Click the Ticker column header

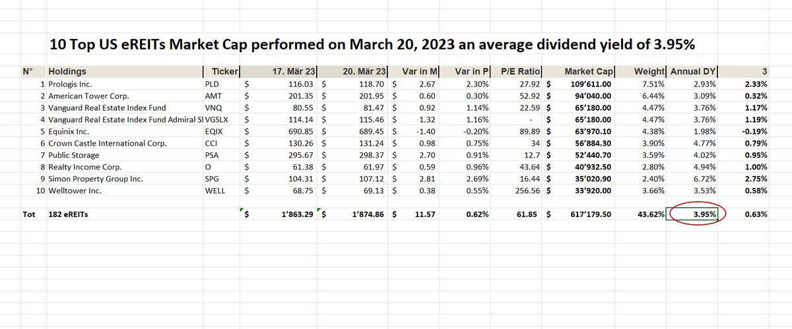224,72
